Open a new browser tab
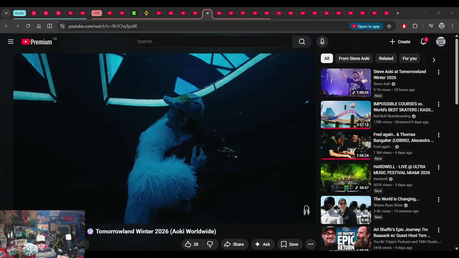459x258 pixels. click(x=397, y=13)
